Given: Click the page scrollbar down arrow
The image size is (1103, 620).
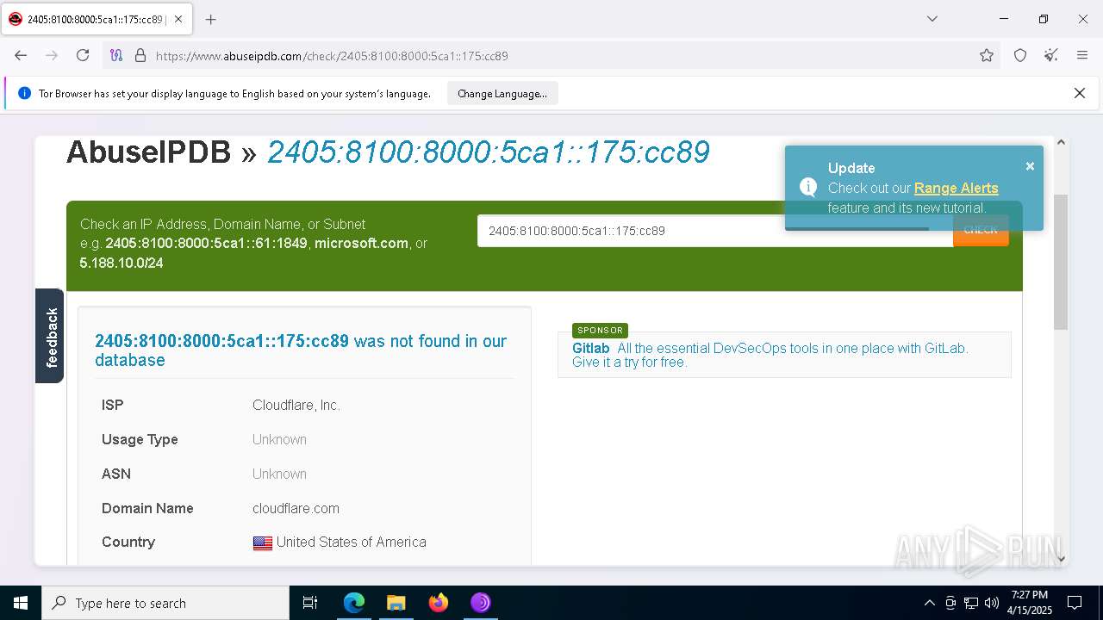Looking at the screenshot, I should pos(1061,559).
